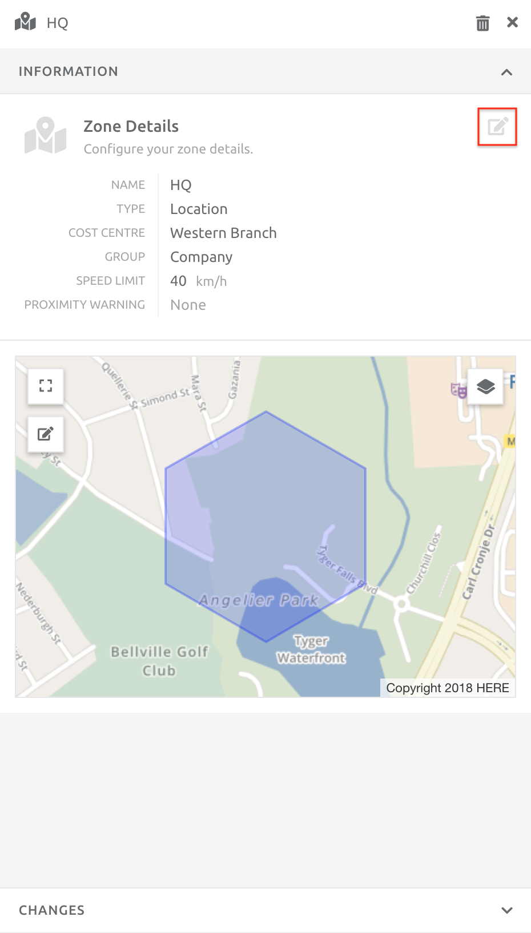Click the None proximity warning value
The height and width of the screenshot is (933, 531).
[188, 305]
